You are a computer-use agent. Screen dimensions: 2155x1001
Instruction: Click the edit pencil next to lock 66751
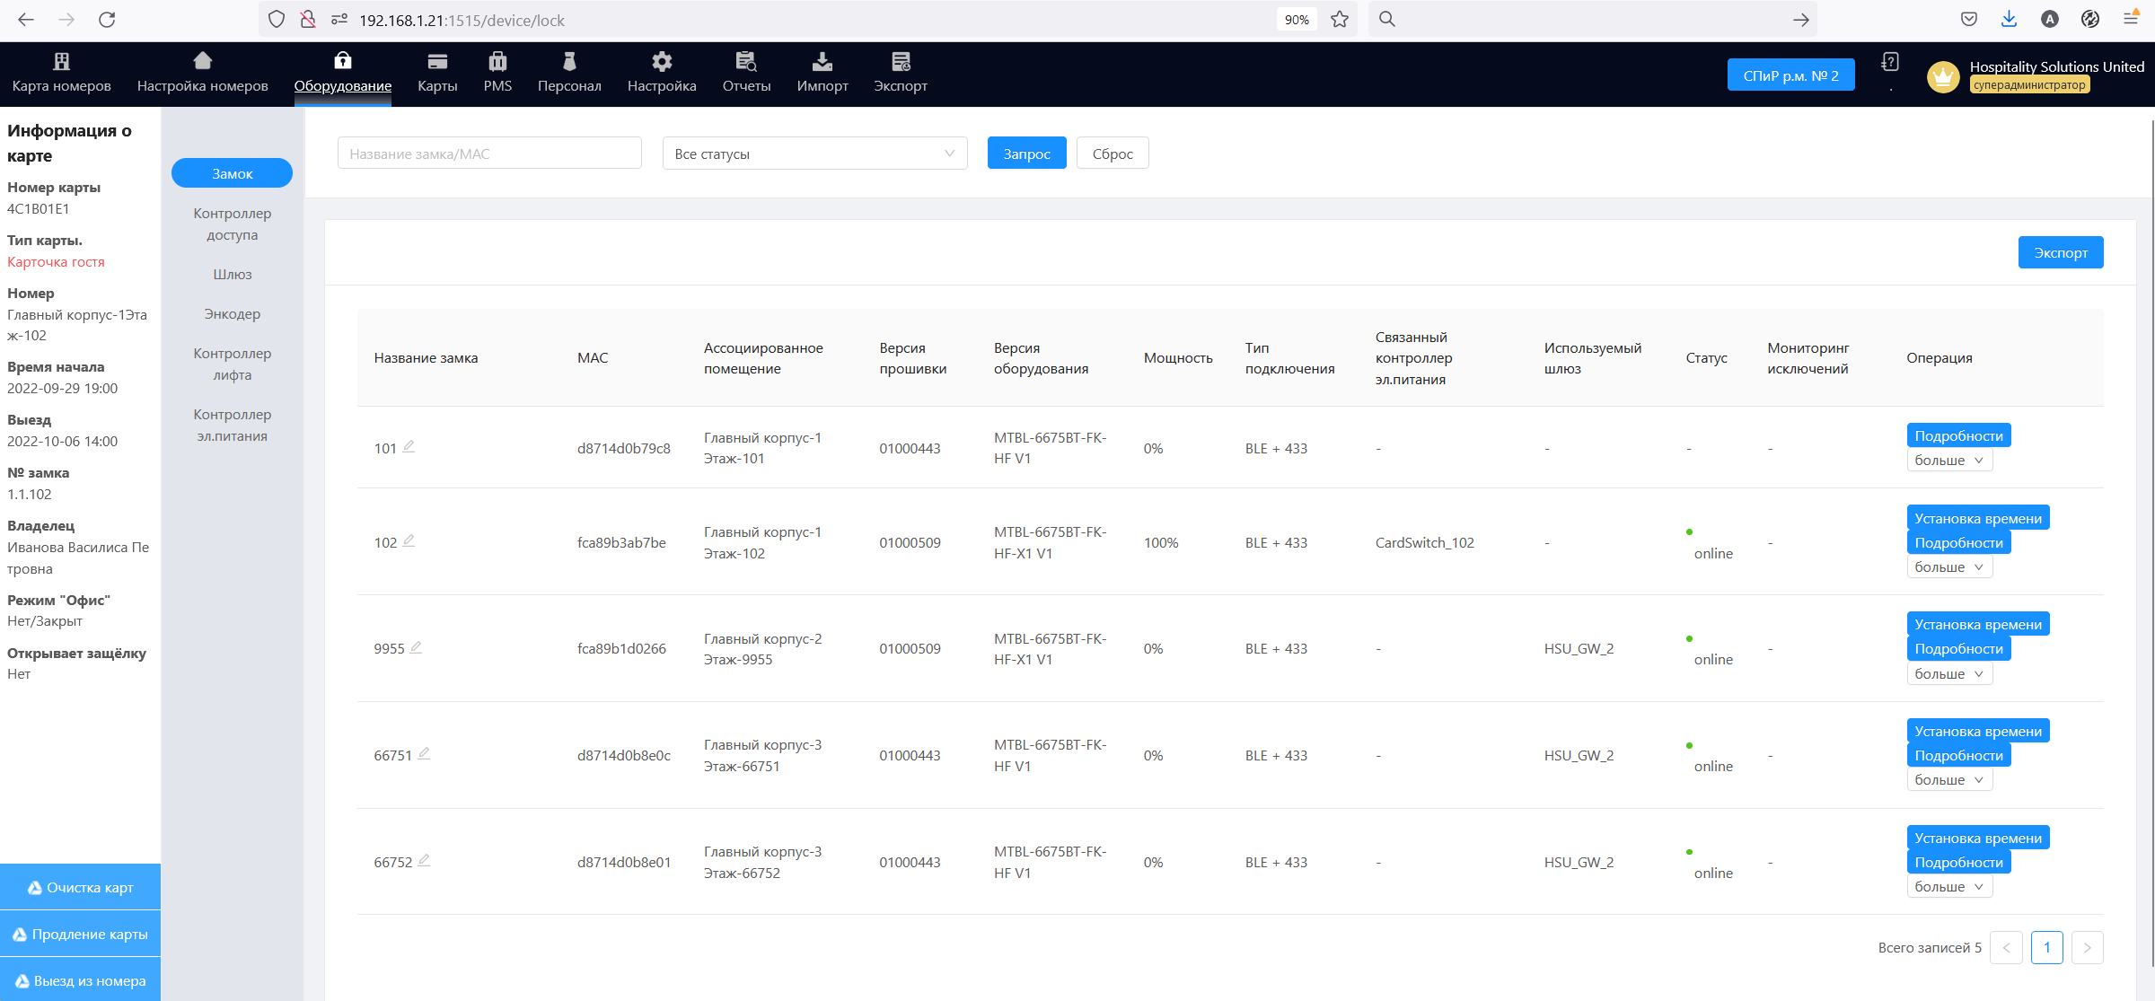point(424,753)
